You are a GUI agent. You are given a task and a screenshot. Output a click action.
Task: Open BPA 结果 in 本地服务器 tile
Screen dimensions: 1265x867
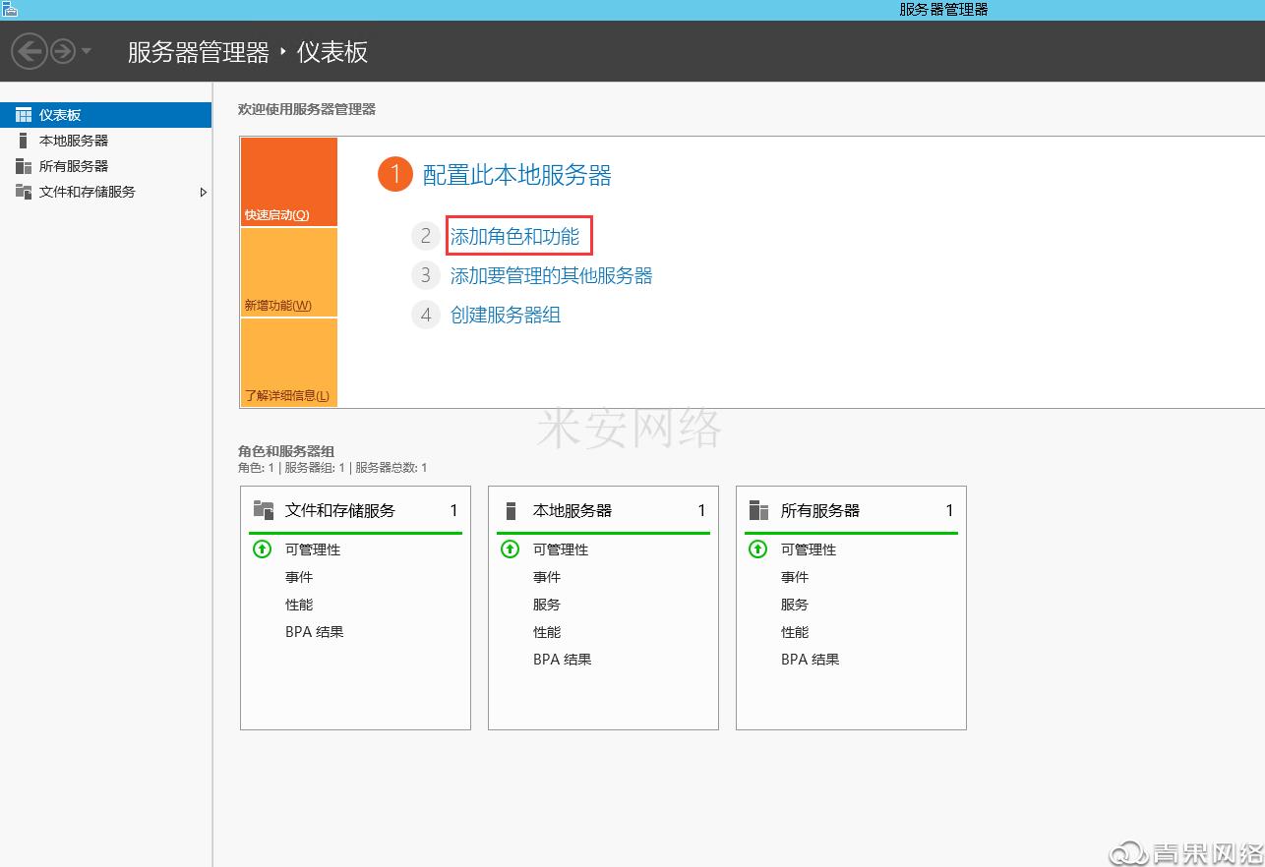point(562,660)
